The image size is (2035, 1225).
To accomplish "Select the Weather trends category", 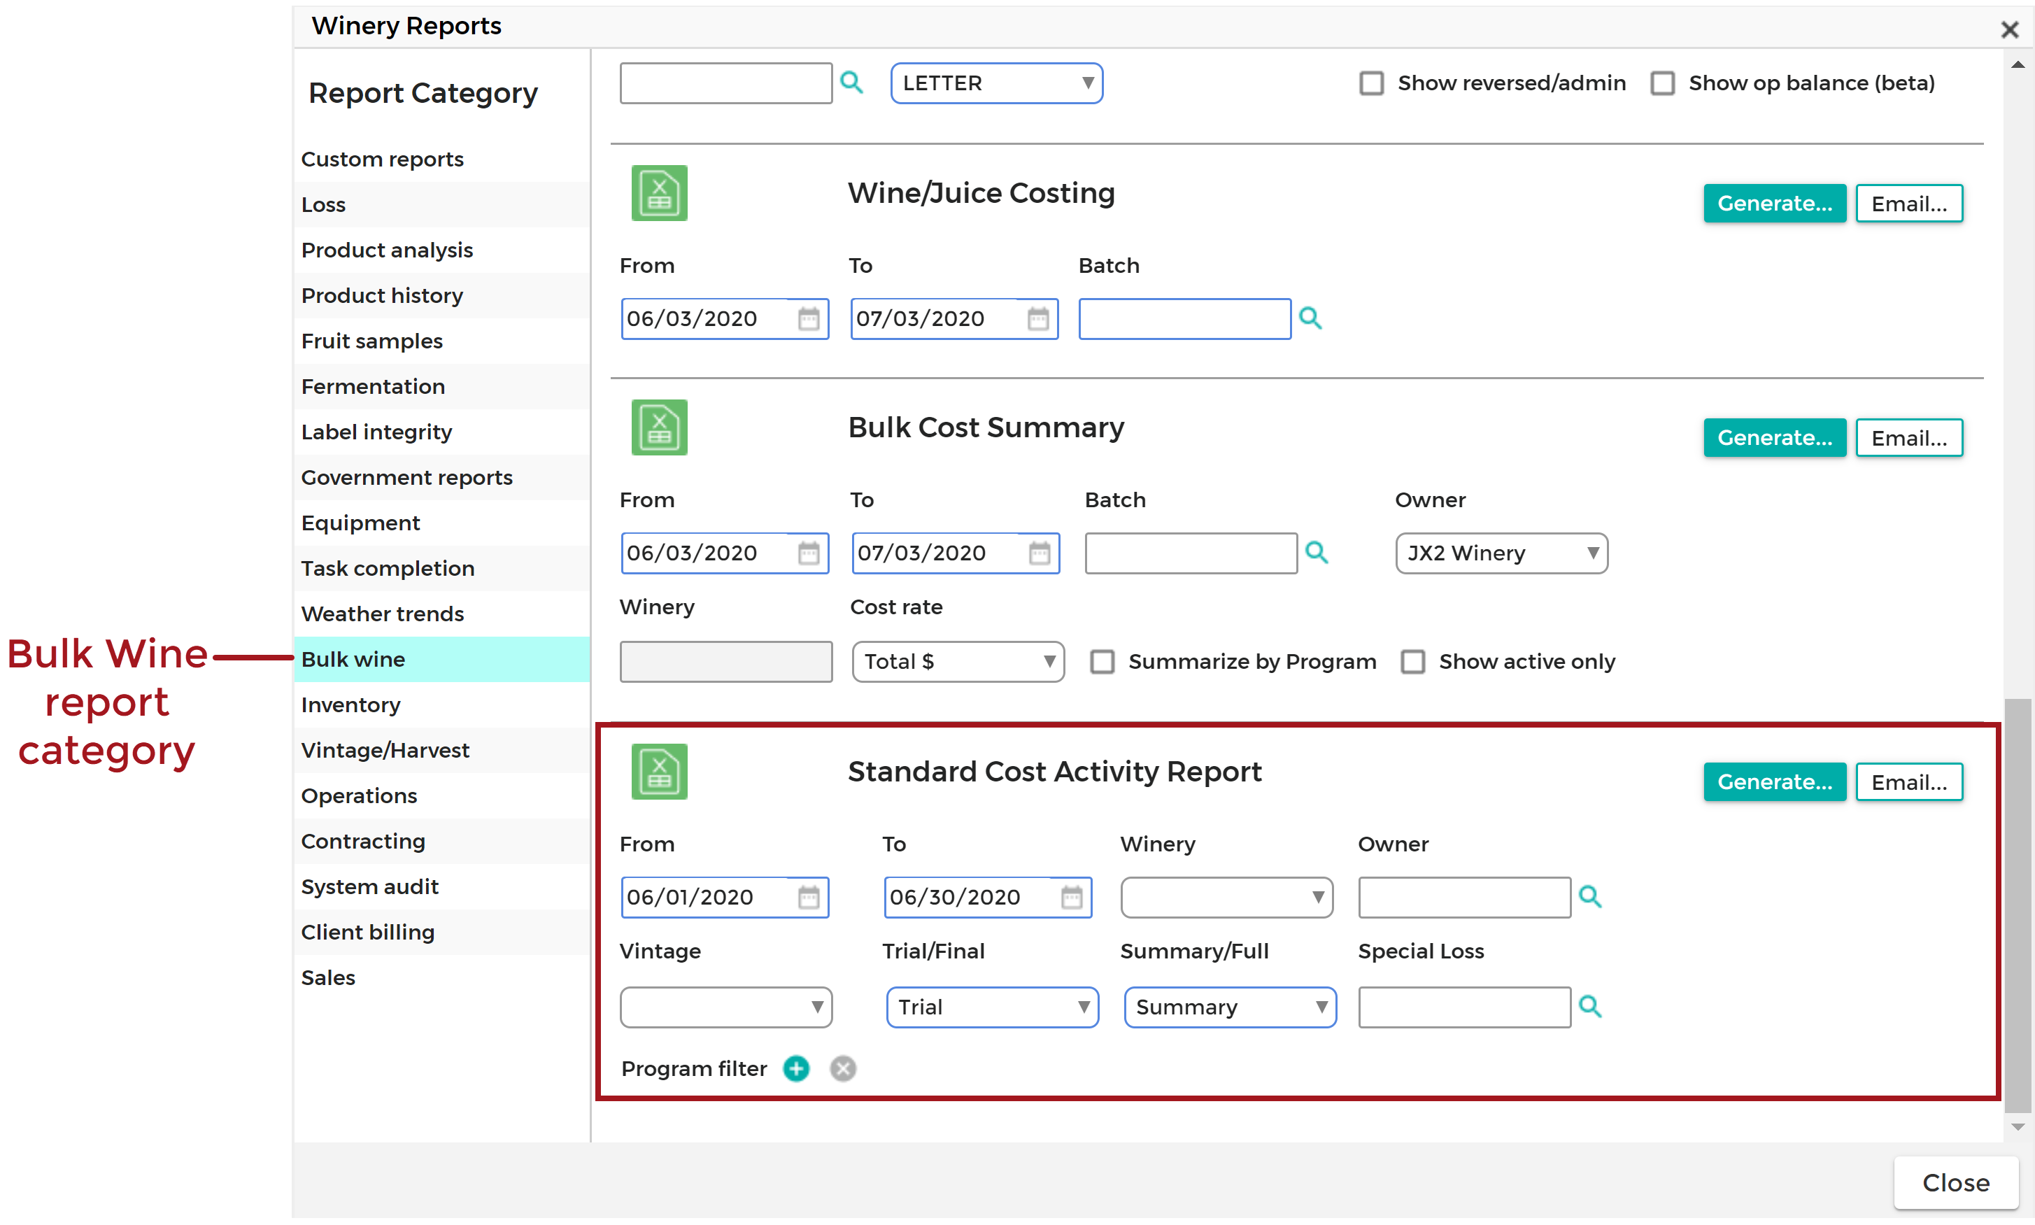I will click(x=441, y=614).
